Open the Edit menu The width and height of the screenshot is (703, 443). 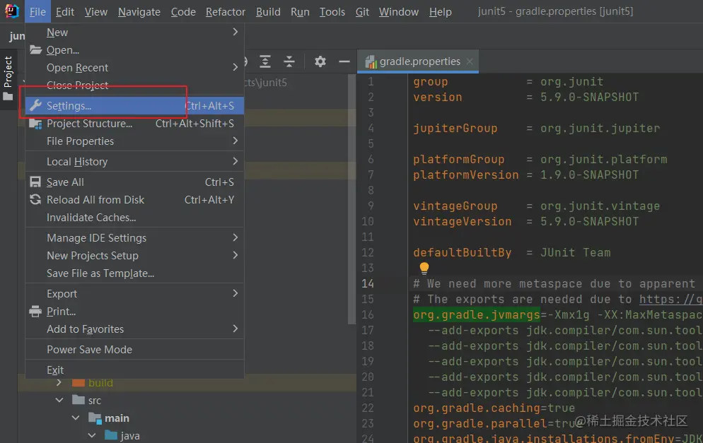(65, 11)
